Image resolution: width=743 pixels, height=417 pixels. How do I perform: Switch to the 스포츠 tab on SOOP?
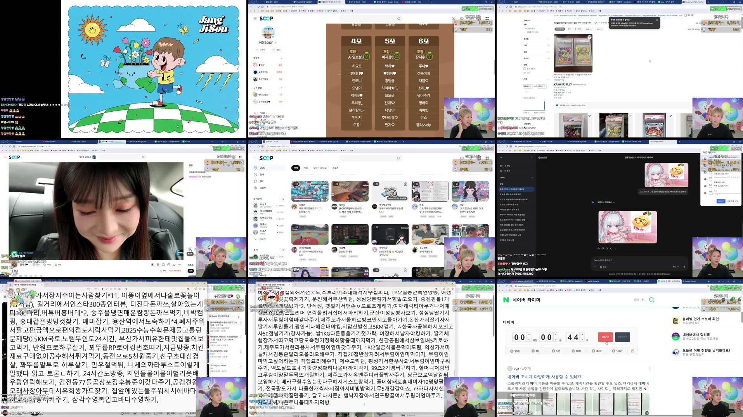[334, 168]
